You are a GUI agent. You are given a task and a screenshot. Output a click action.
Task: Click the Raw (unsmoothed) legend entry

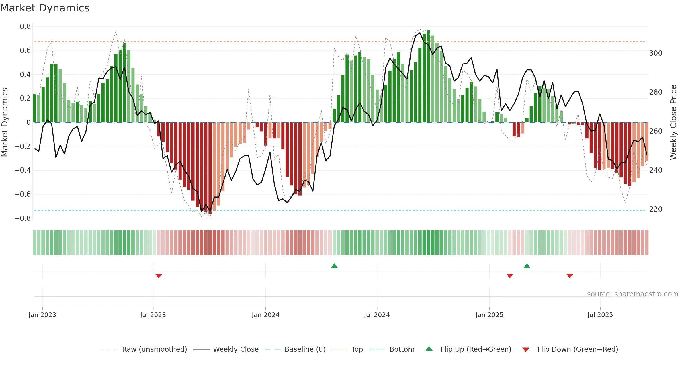tap(144, 349)
